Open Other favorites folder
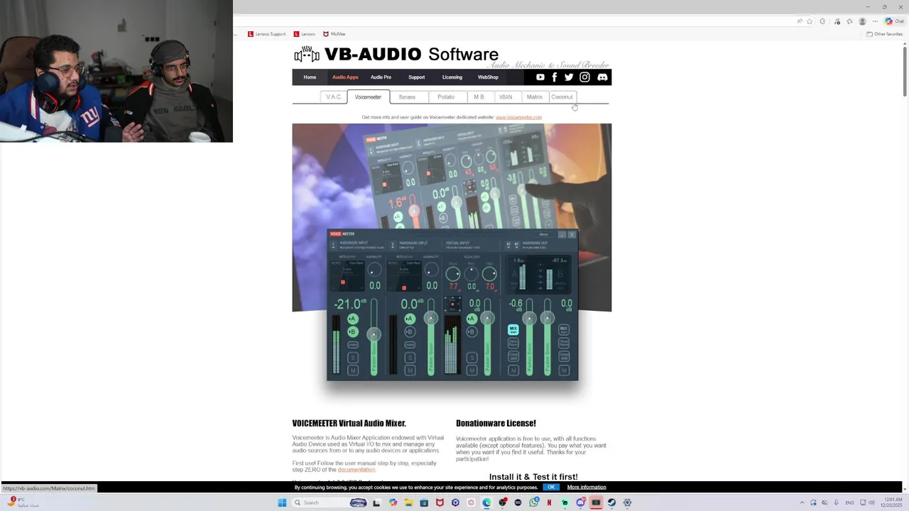Viewport: 909px width, 511px height. 884,34
